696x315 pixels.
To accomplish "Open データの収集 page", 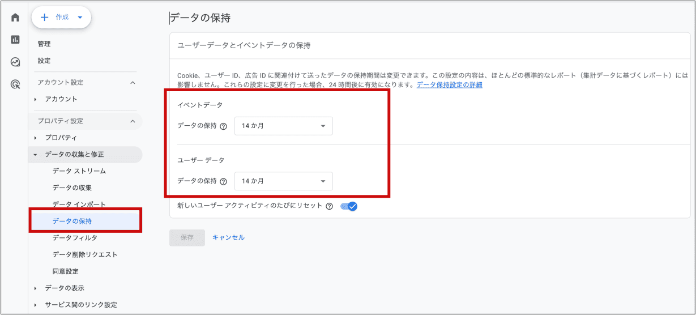I will coord(72,188).
